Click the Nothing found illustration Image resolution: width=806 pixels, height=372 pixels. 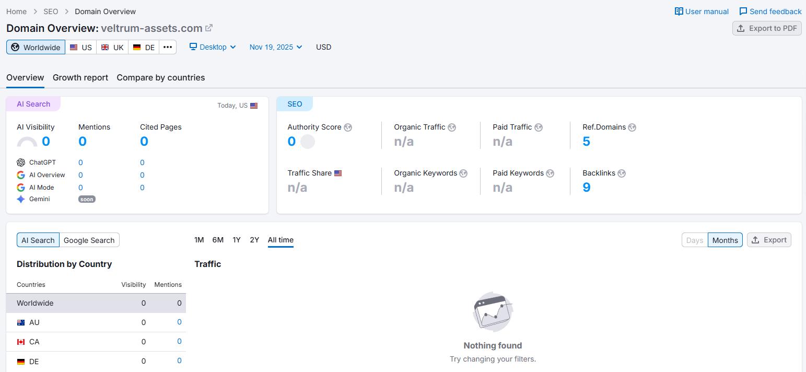coord(493,312)
